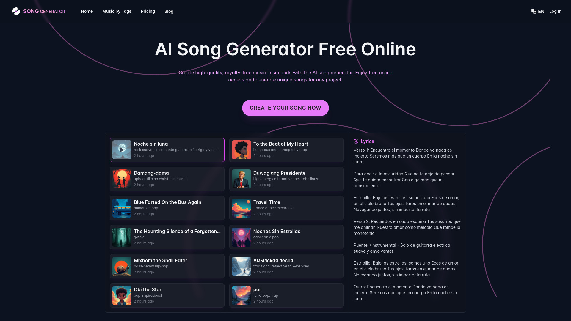Expand the EN language dropdown
Viewport: 571px width, 321px height.
538,11
